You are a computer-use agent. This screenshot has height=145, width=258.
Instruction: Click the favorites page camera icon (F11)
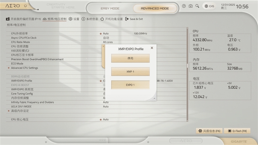pyautogui.click(x=8, y=19)
